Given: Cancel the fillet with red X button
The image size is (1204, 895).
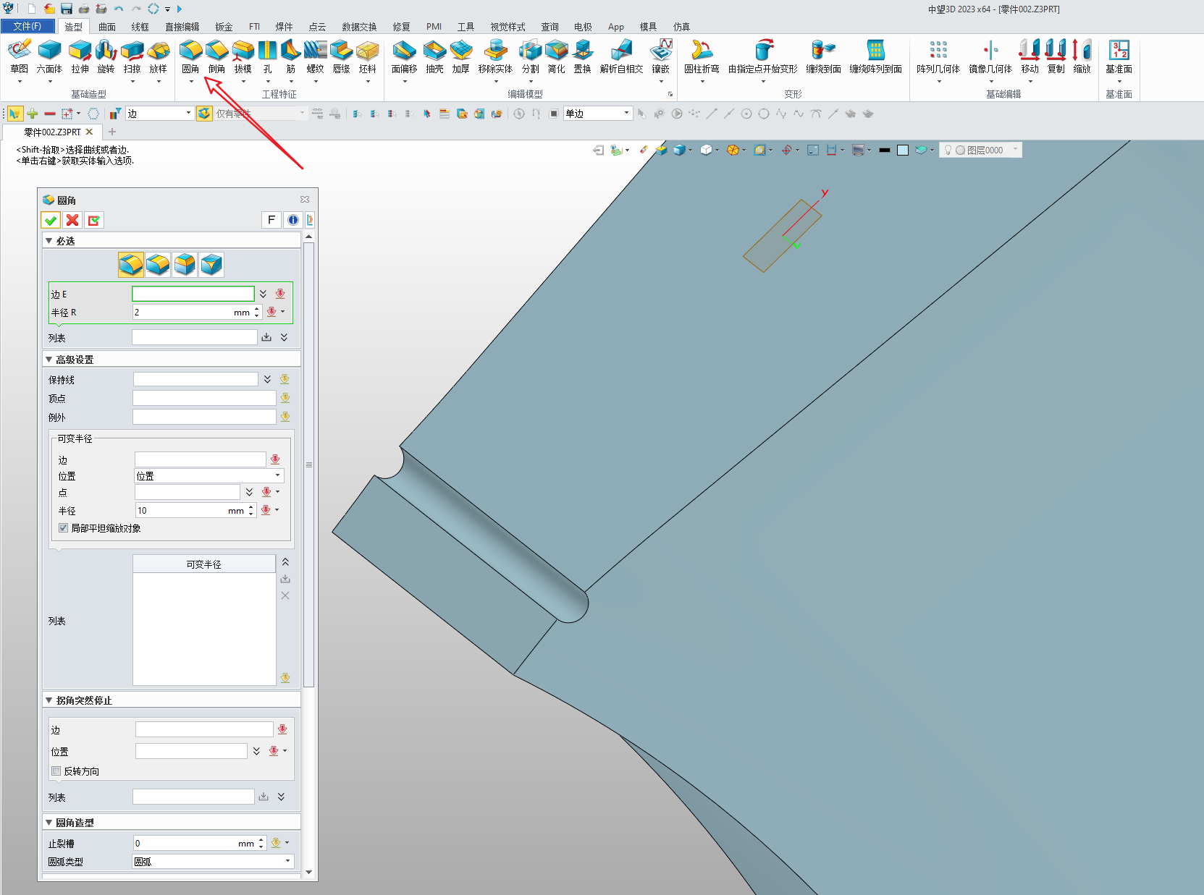Looking at the screenshot, I should pos(72,221).
